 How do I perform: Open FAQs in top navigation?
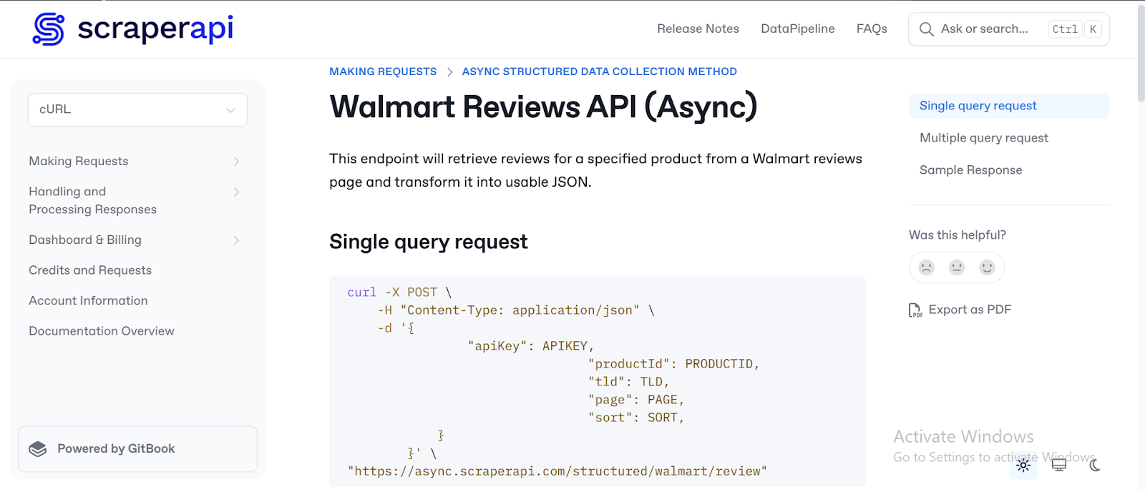(872, 29)
